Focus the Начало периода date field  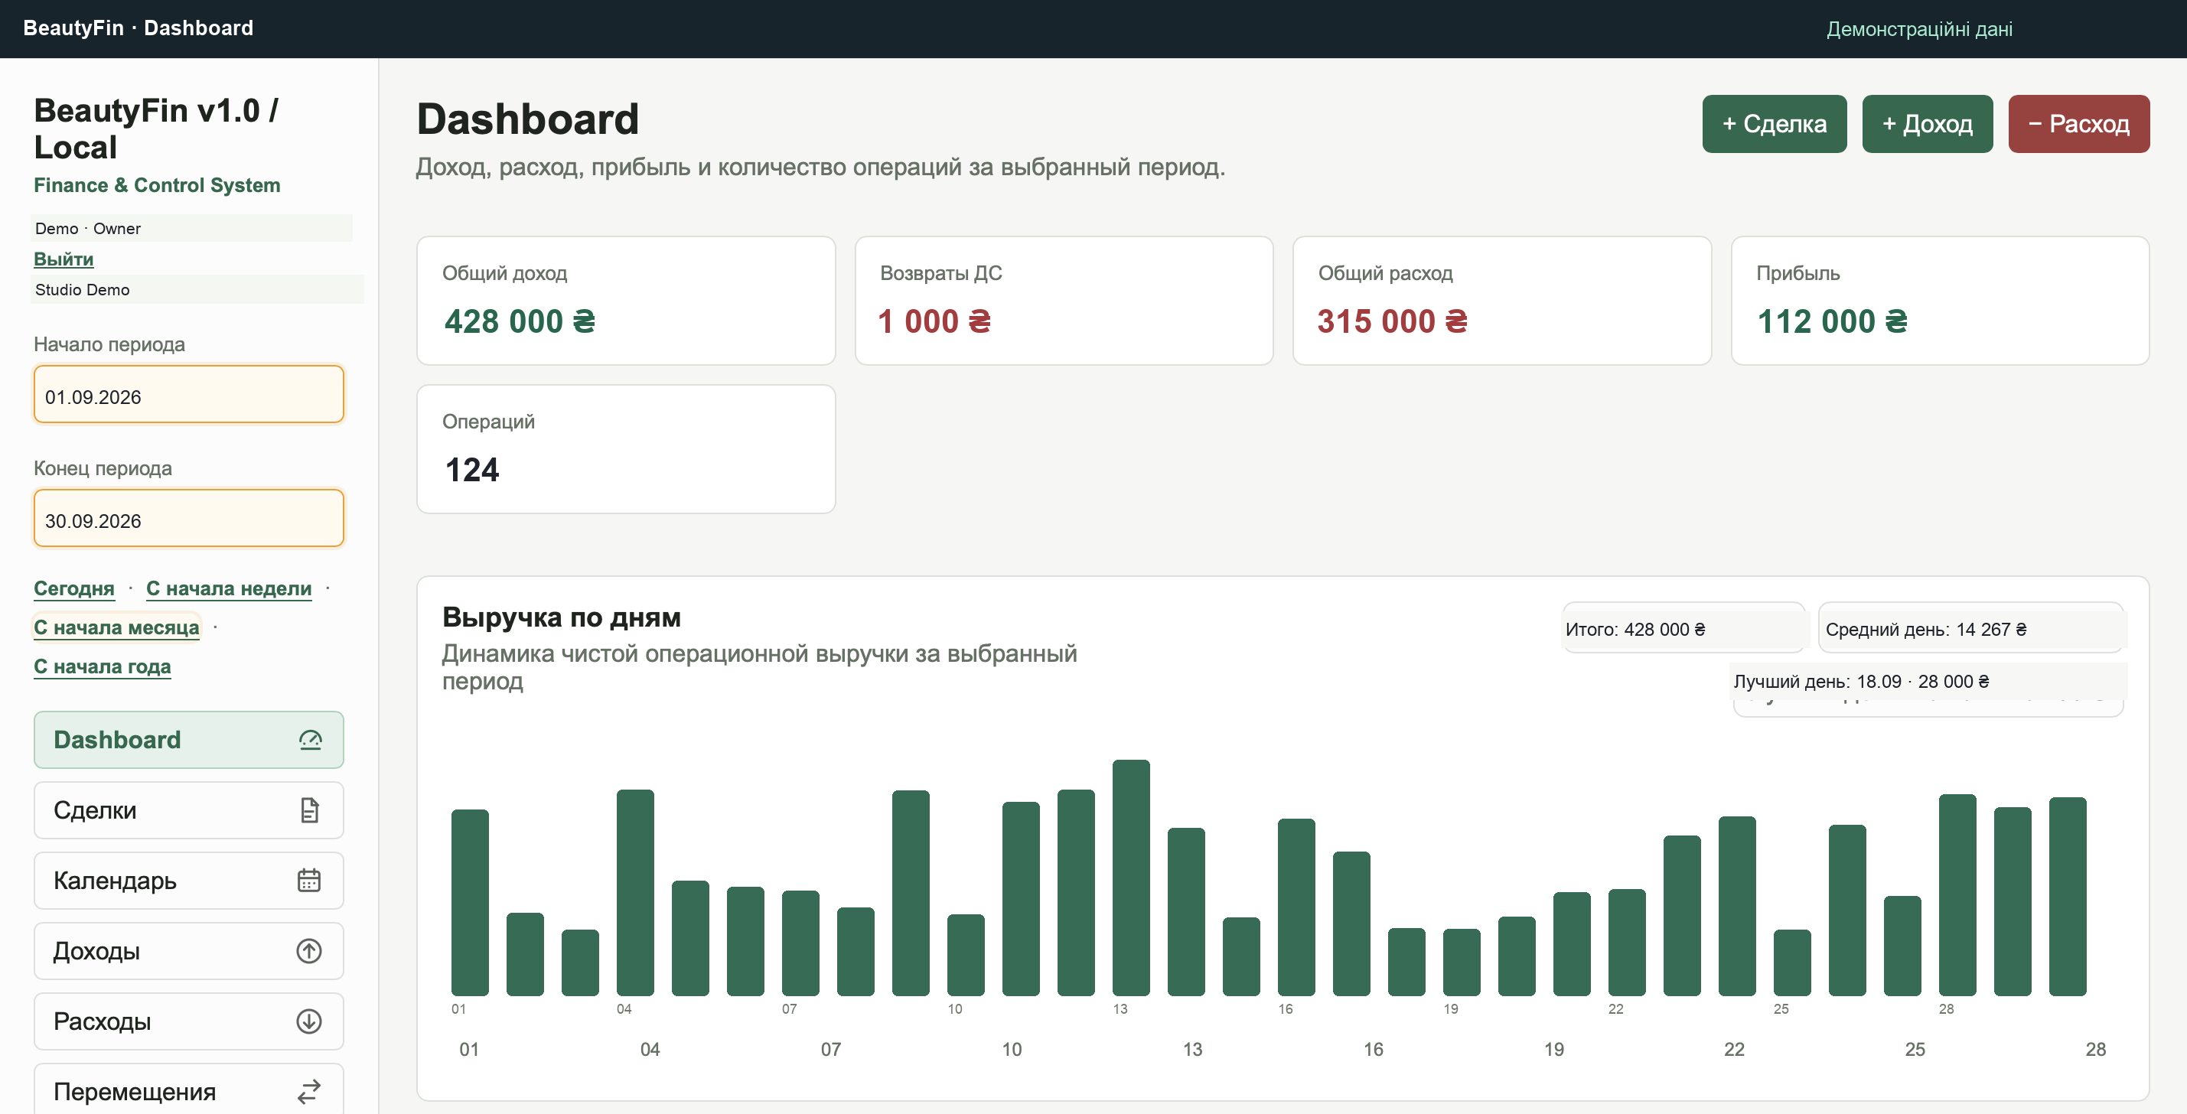tap(188, 395)
